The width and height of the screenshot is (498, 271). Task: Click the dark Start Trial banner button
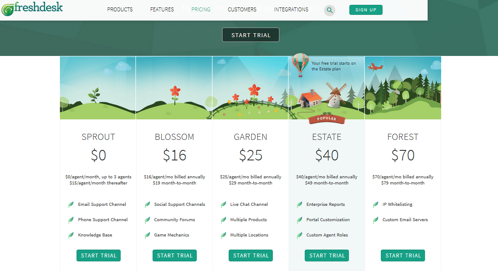251,35
